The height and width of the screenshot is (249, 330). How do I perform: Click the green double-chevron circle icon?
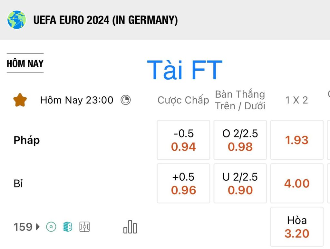point(51,227)
